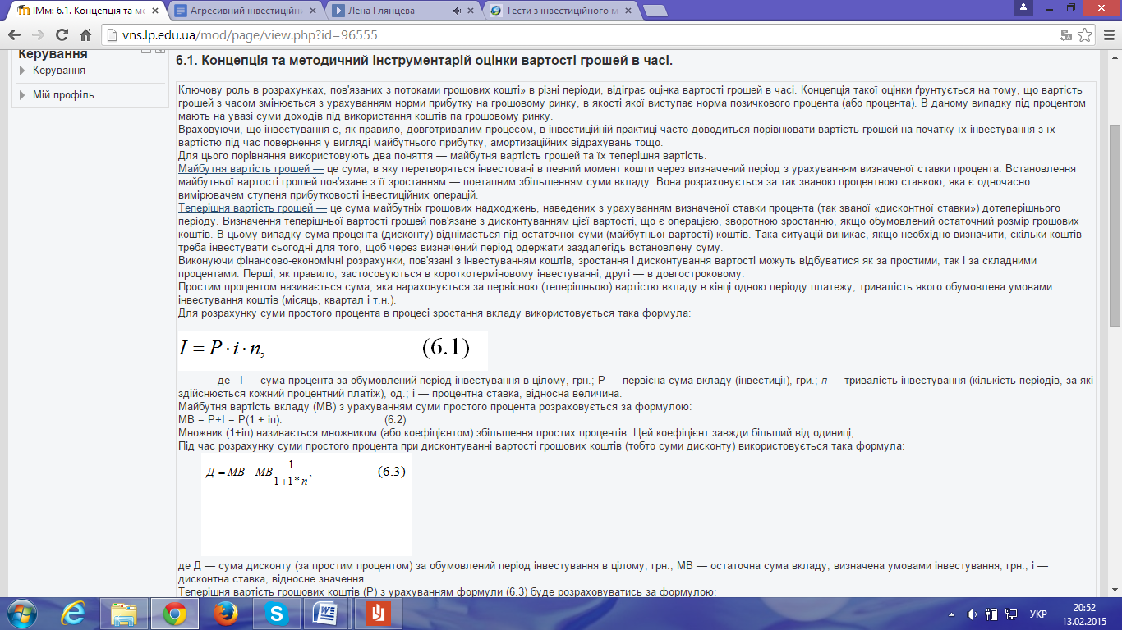Click the page heading 6.1. Концепція та методичний інструментарій
The width and height of the screenshot is (1122, 630).
point(425,61)
